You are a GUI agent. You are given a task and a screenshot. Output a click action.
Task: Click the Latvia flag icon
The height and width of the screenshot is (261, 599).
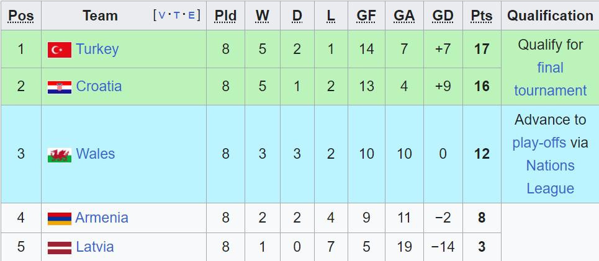[x=59, y=247]
